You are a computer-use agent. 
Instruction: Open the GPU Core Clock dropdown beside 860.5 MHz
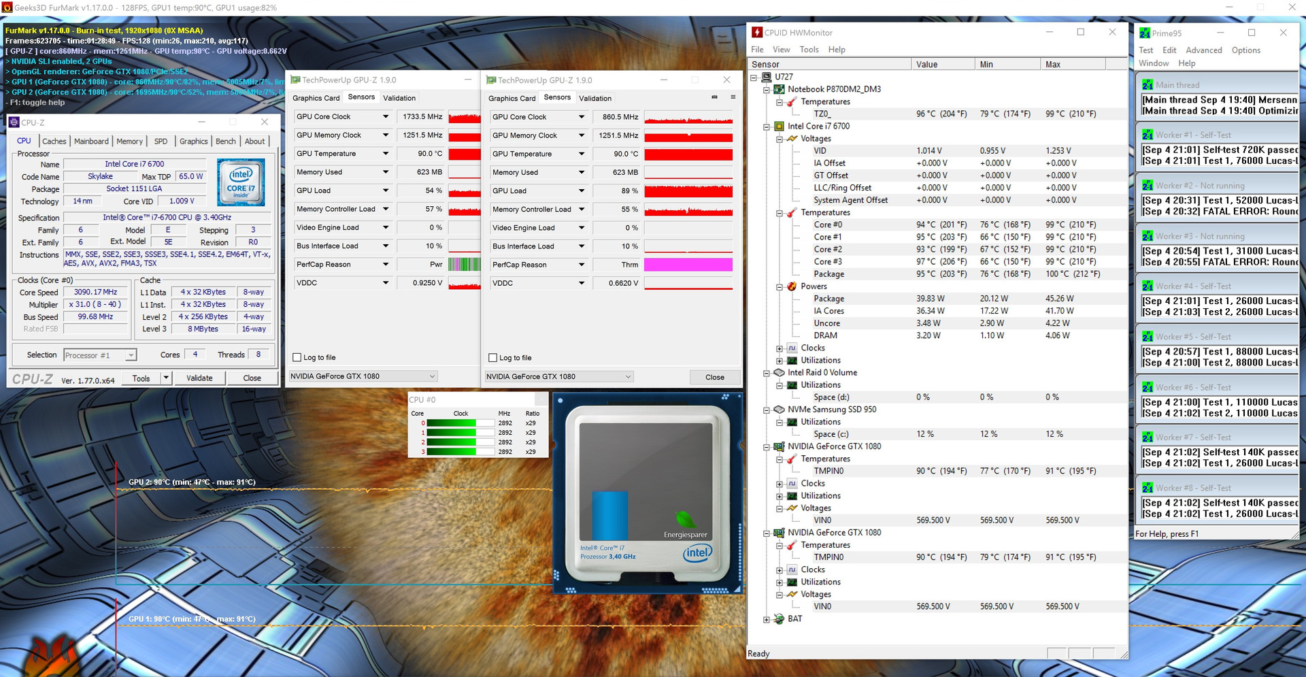(582, 117)
